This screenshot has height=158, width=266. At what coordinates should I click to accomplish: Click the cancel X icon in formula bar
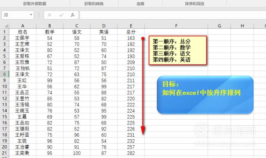(50, 15)
